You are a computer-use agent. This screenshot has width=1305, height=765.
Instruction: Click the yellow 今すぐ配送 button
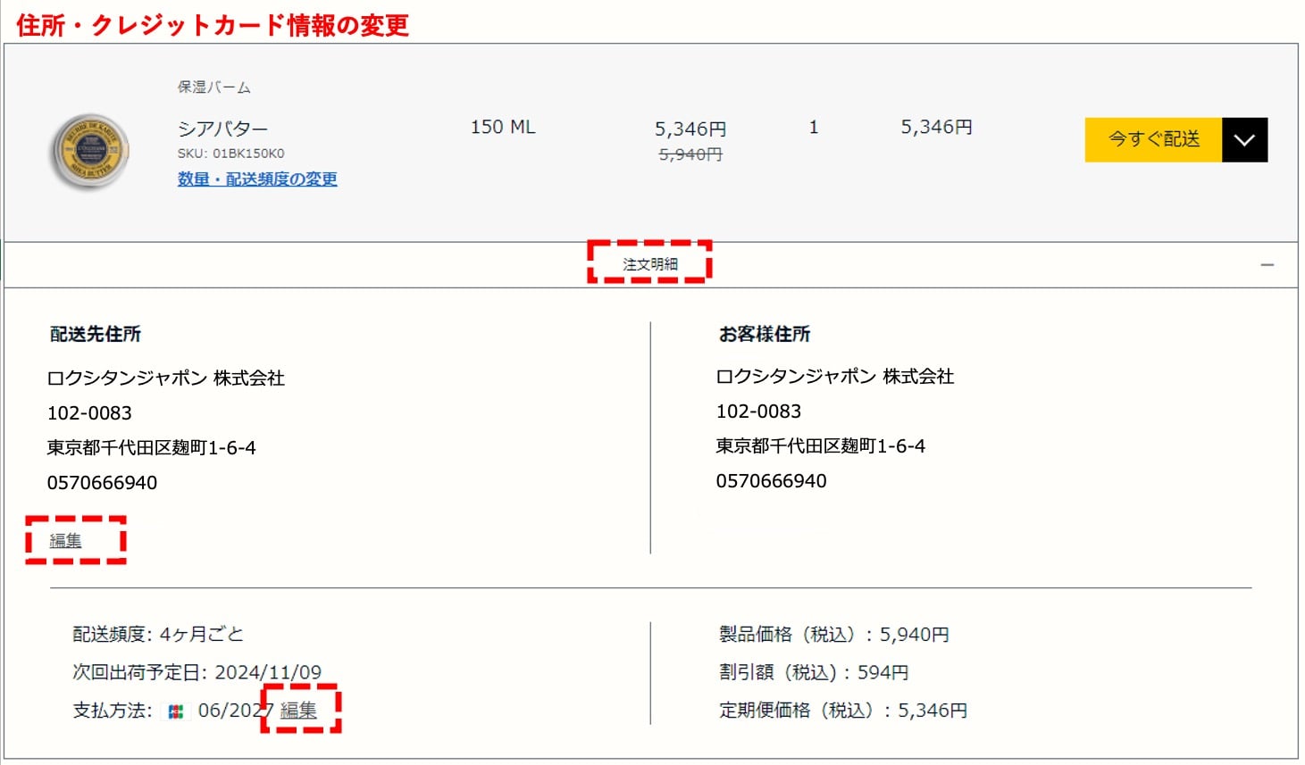tap(1153, 139)
